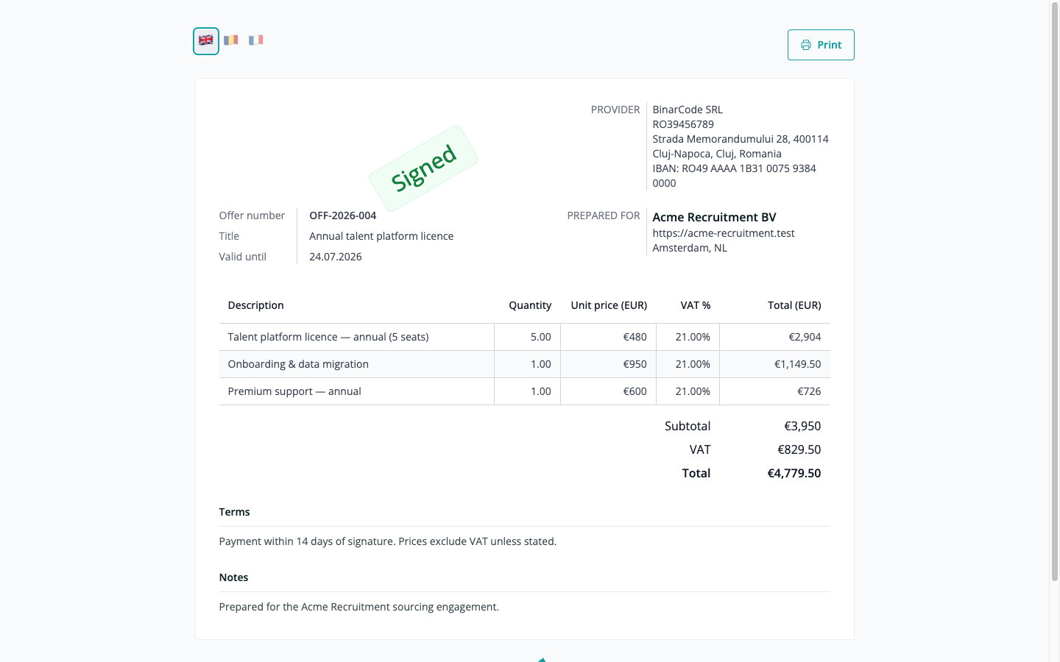Click the PROVIDER label

615,110
